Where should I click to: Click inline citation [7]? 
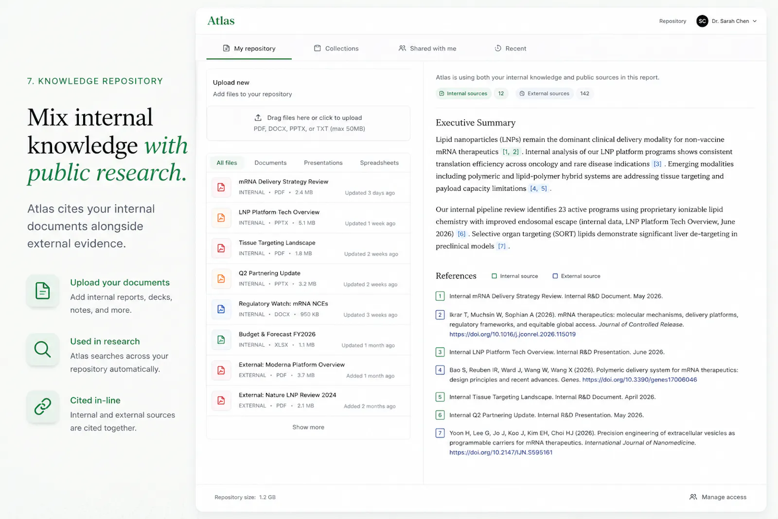click(502, 246)
